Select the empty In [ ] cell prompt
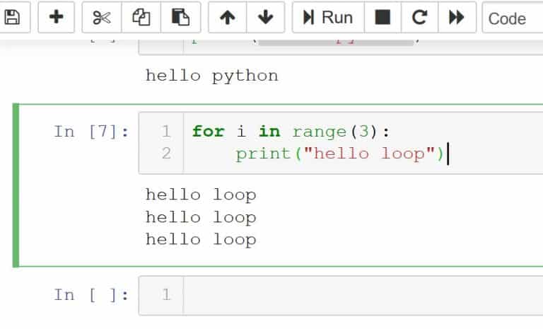 tap(91, 295)
